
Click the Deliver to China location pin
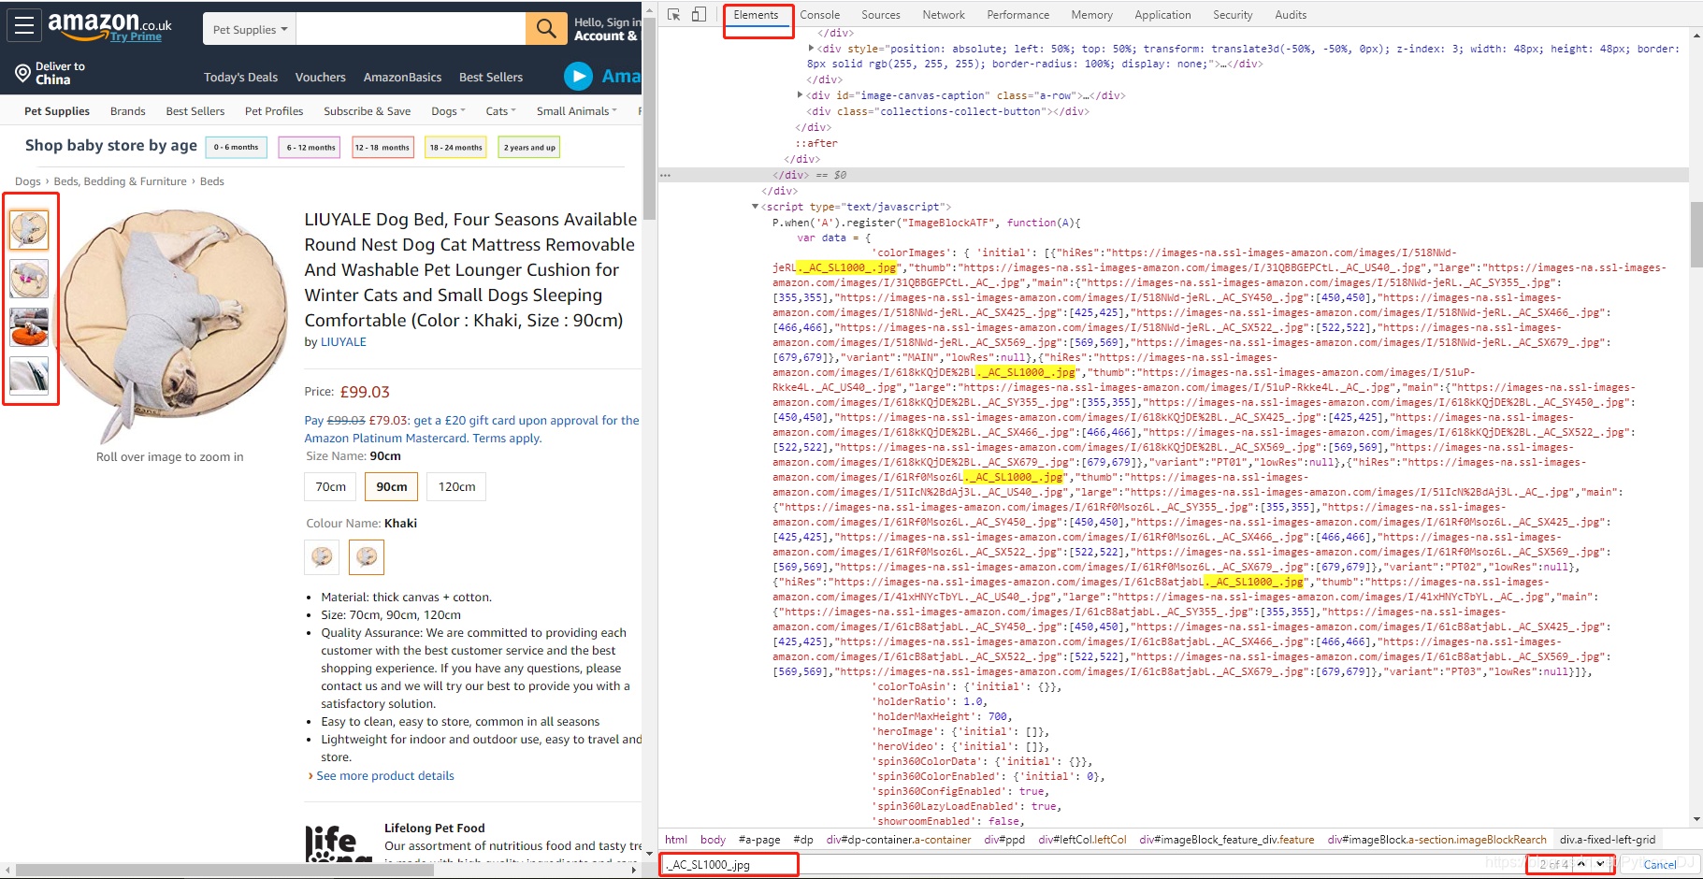22,73
